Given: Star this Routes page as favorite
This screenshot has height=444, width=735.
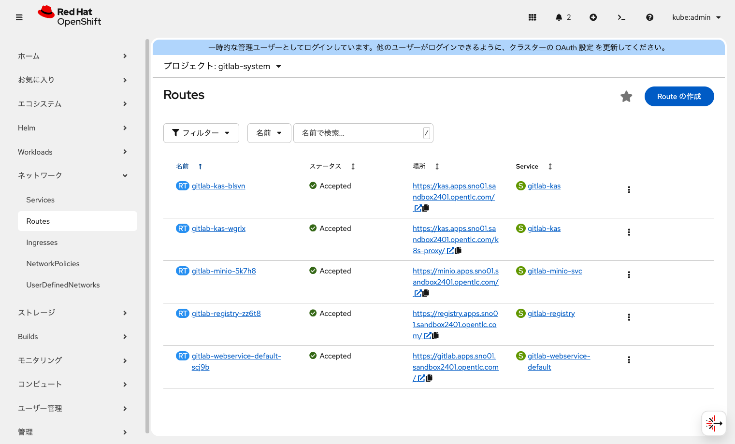Looking at the screenshot, I should click(x=626, y=96).
